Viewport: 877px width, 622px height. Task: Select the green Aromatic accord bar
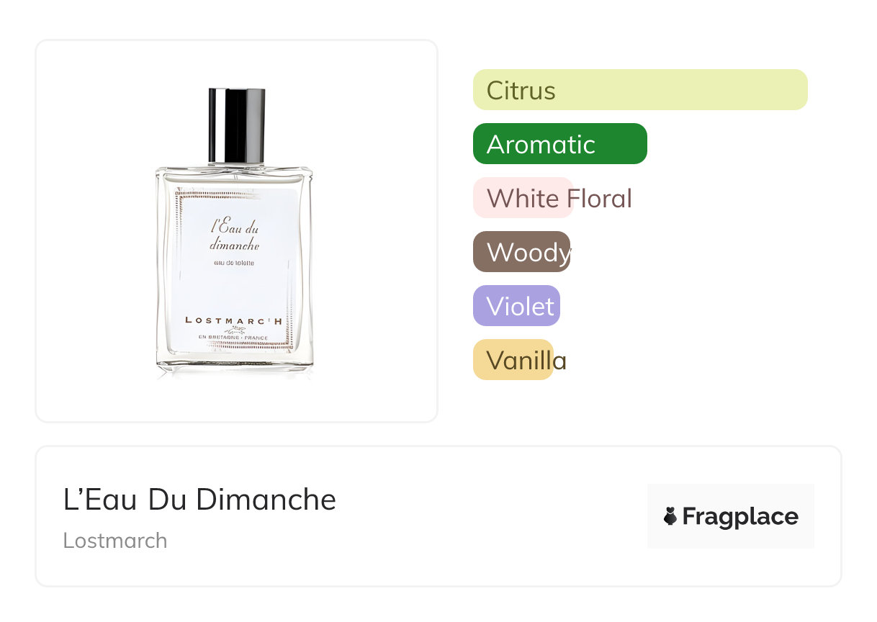560,144
